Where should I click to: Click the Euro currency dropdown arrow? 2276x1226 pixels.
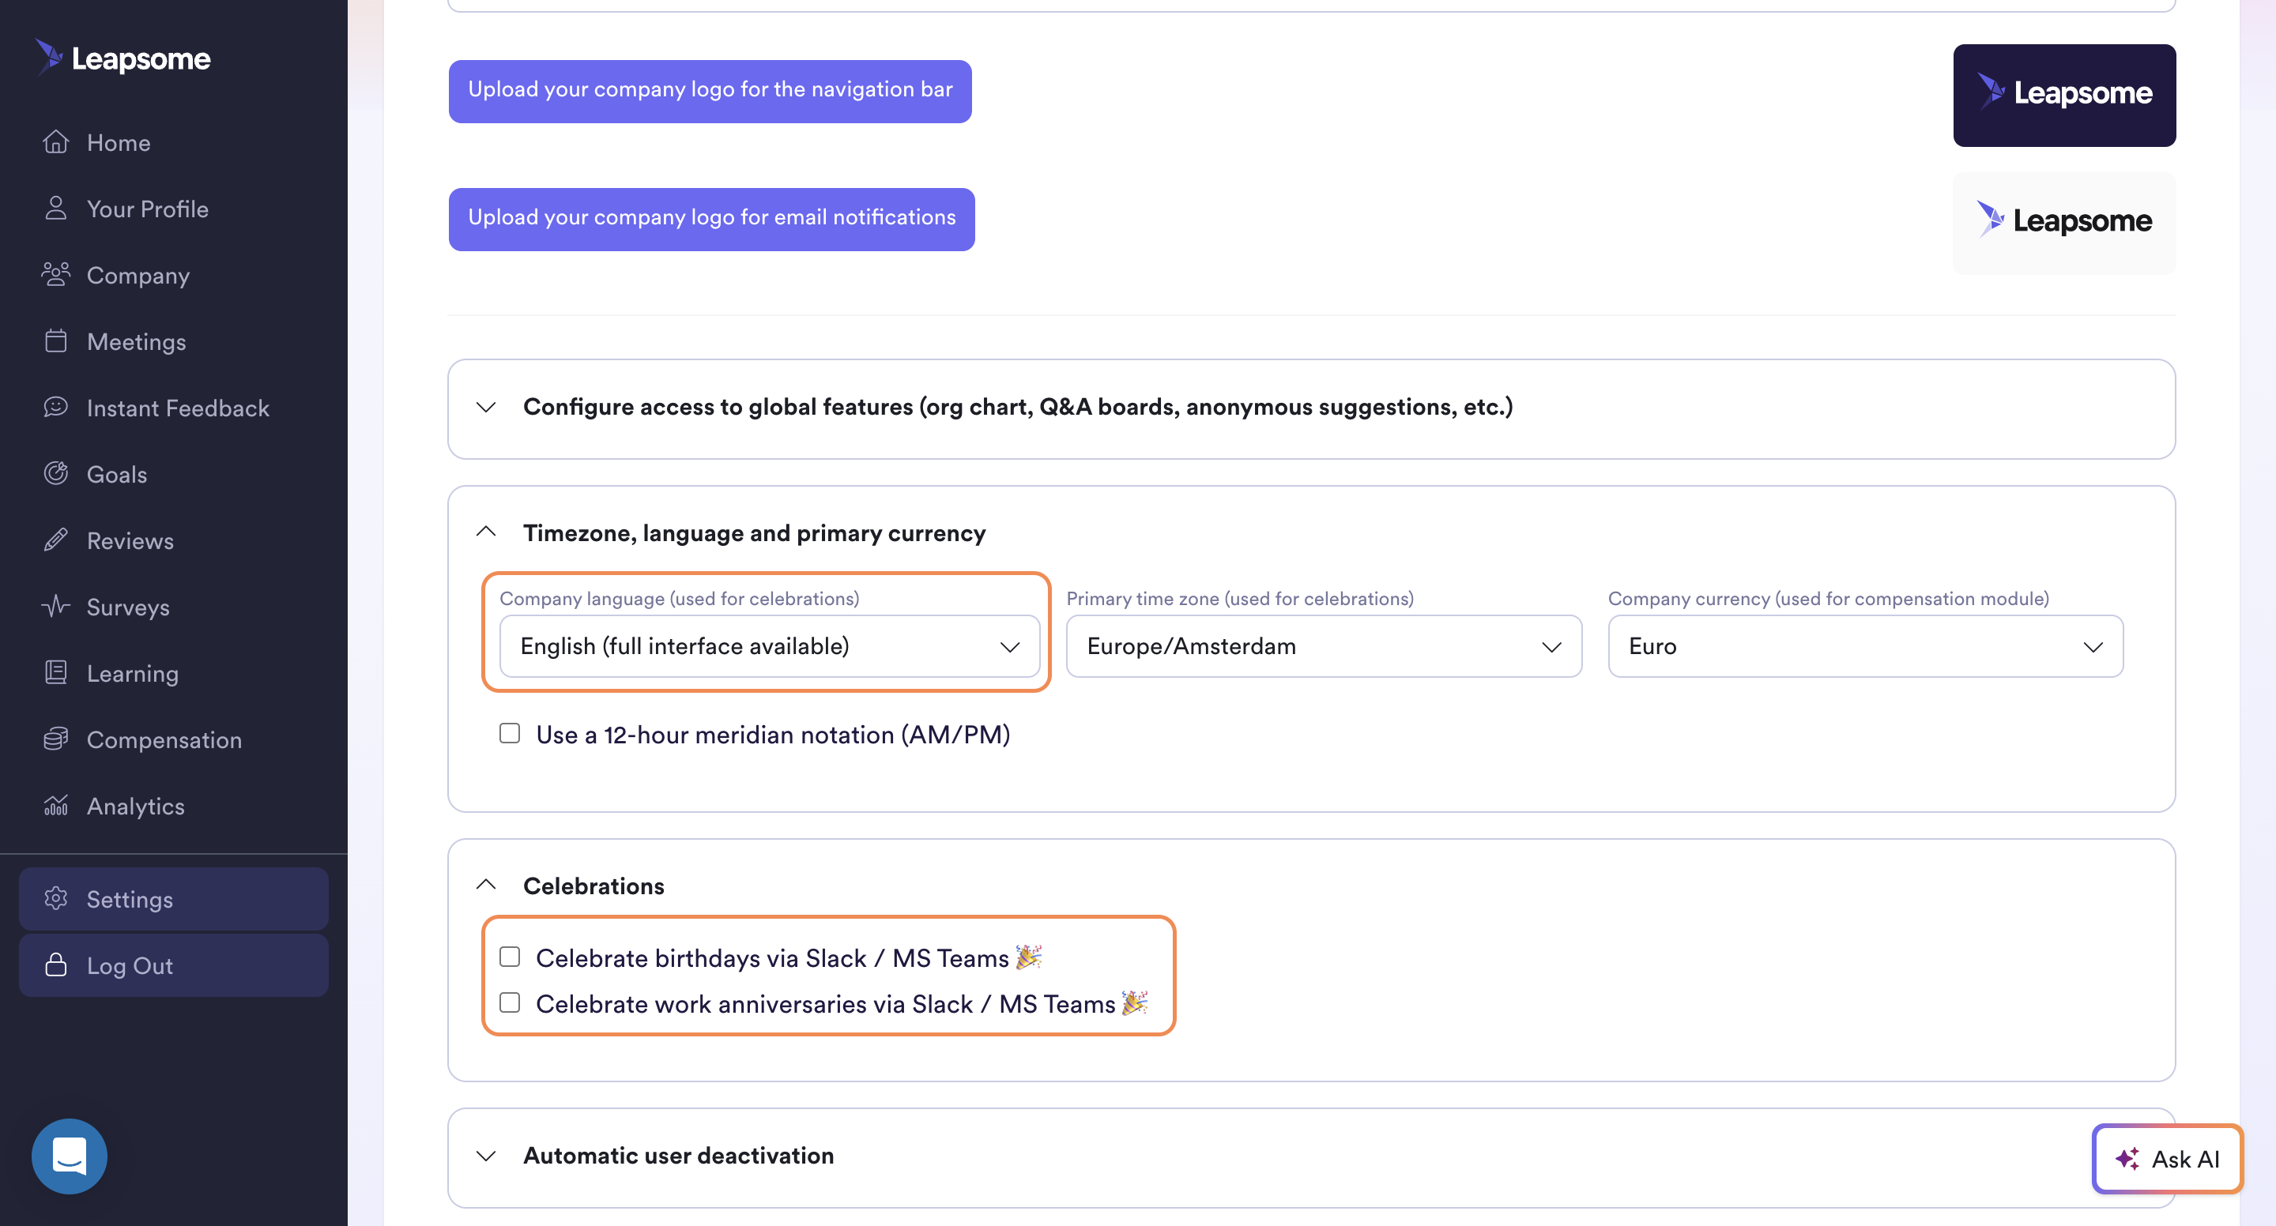[2093, 646]
